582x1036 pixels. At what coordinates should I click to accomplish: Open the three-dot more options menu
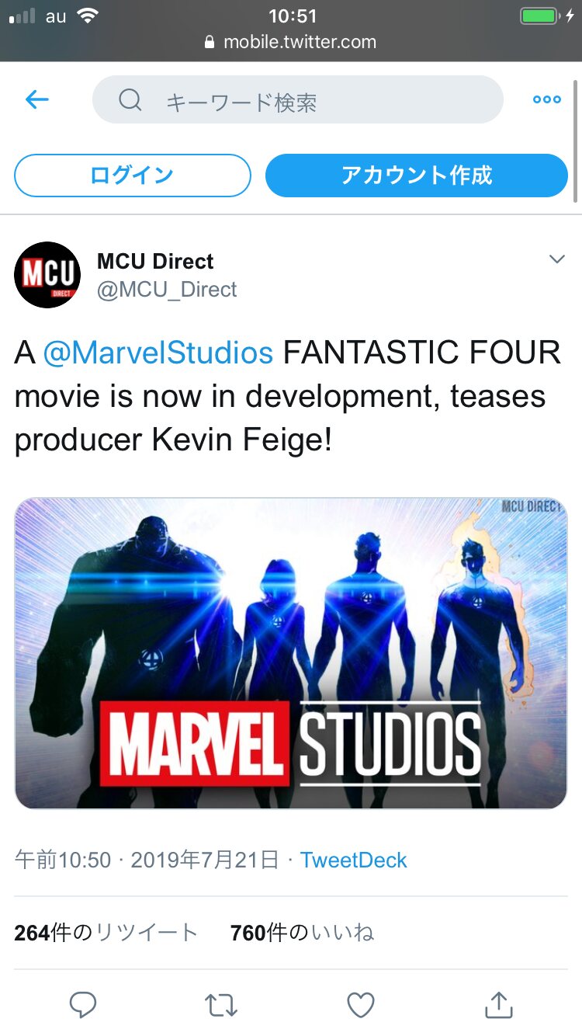click(547, 99)
